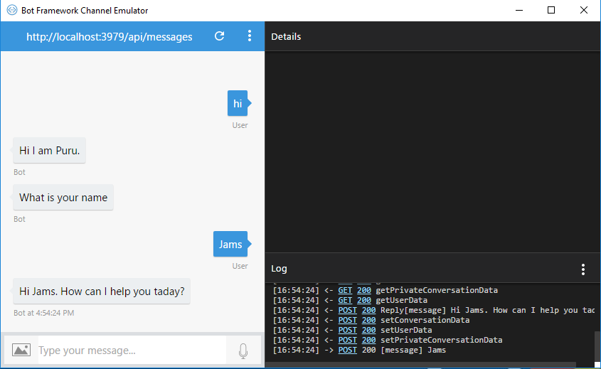The image size is (601, 369).
Task: Click the Log horizontal scrollbar
Action: tap(420, 364)
